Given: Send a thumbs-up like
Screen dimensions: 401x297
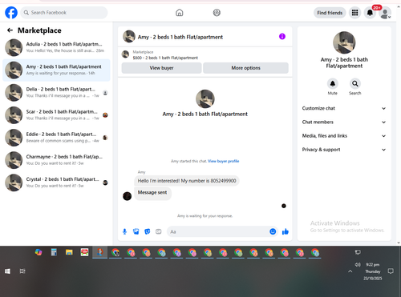Looking at the screenshot, I should tap(286, 231).
